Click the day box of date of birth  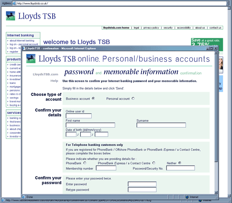click(x=71, y=135)
